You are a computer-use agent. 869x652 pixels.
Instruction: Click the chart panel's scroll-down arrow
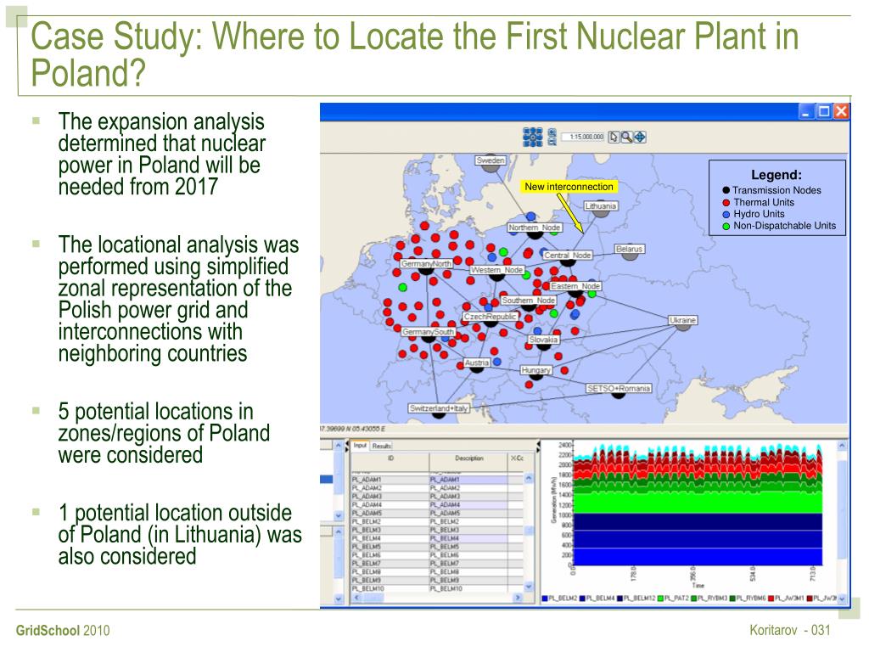click(x=842, y=599)
